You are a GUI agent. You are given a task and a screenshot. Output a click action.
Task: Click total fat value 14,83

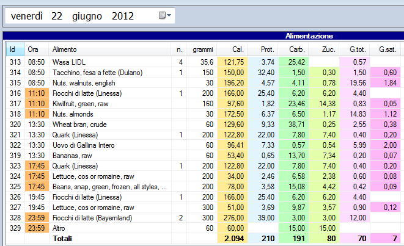(x=354, y=114)
